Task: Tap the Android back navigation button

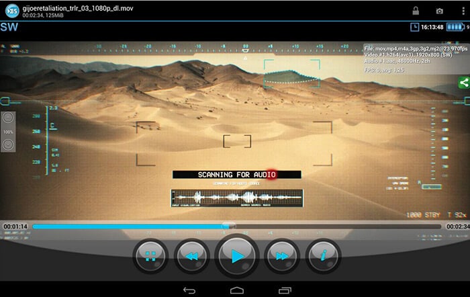Action: [x=189, y=290]
